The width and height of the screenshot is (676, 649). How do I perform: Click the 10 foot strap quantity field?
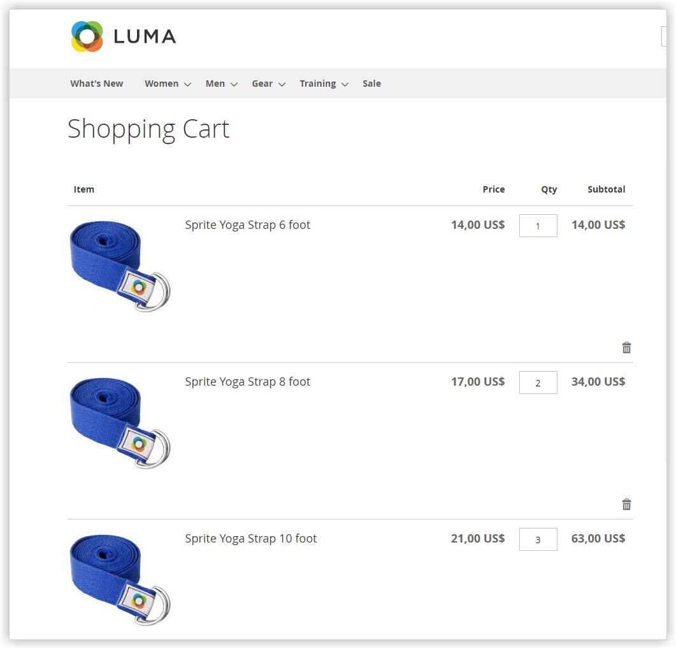tap(538, 539)
